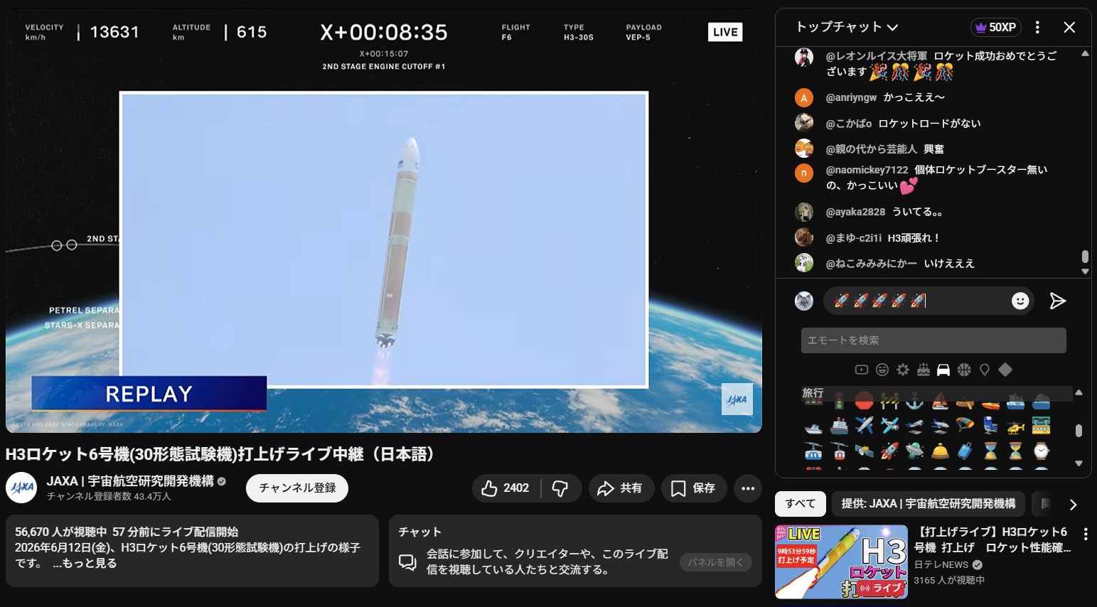Screen dimensions: 1097x607
Task: Open 日テレNEWS H3 launch live thumbnail
Action: click(842, 562)
